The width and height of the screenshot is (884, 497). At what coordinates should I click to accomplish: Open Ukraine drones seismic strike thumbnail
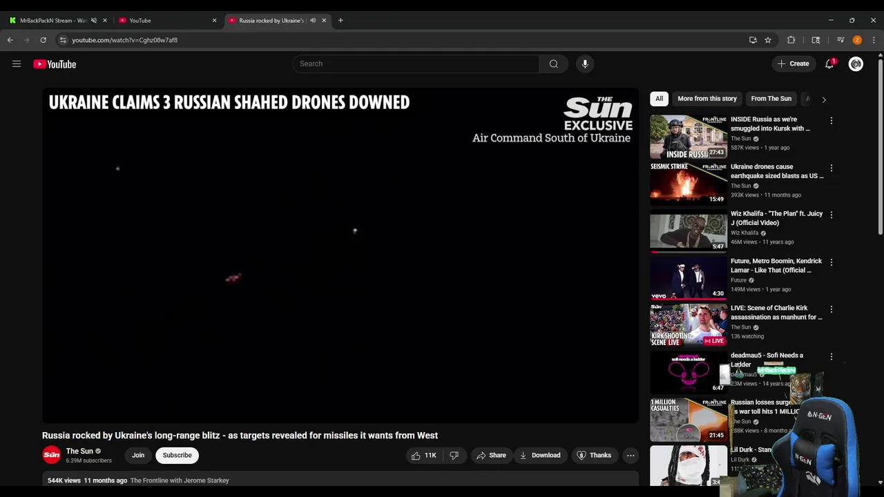tap(689, 184)
